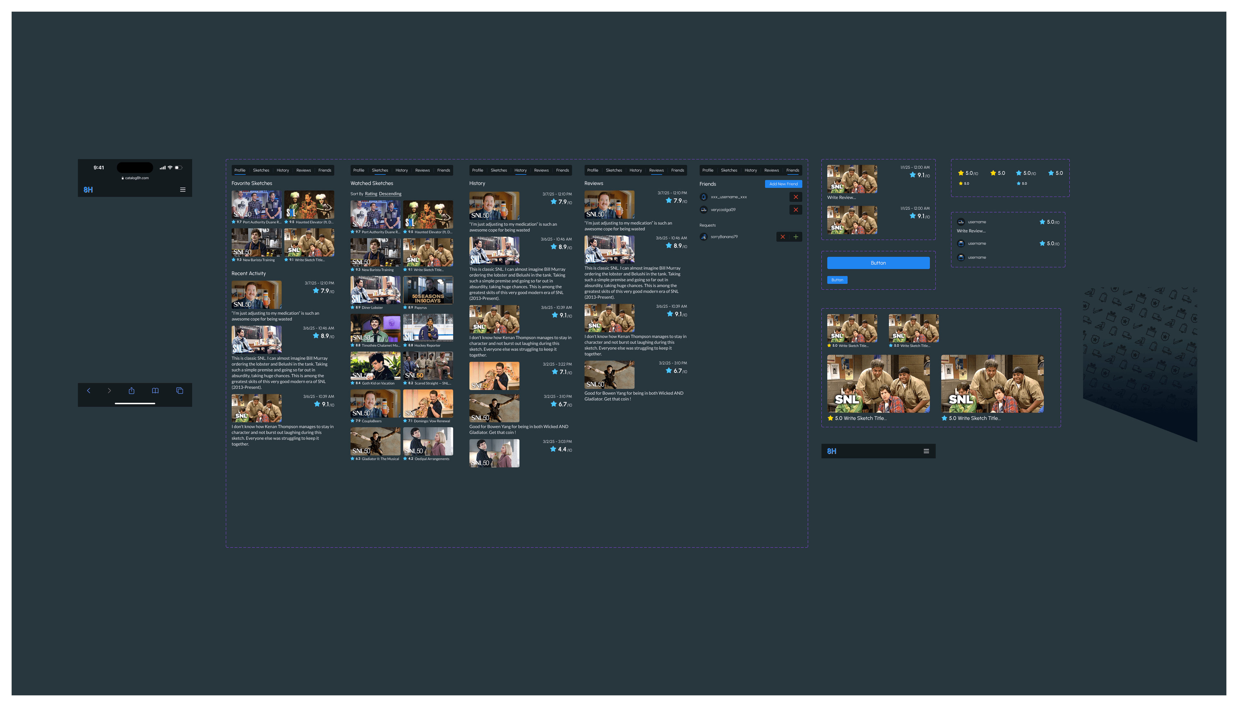Open hamburger menu in standalone 8H navbar
The image size is (1238, 707).
(x=926, y=451)
